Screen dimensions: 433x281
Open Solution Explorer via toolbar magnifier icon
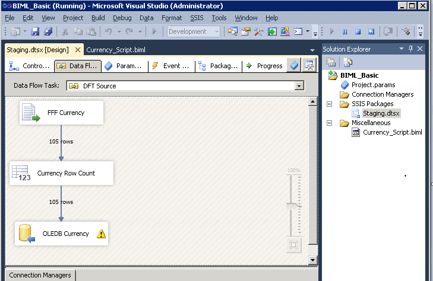232,31
